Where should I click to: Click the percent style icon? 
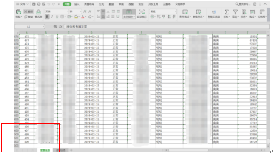point(159,17)
